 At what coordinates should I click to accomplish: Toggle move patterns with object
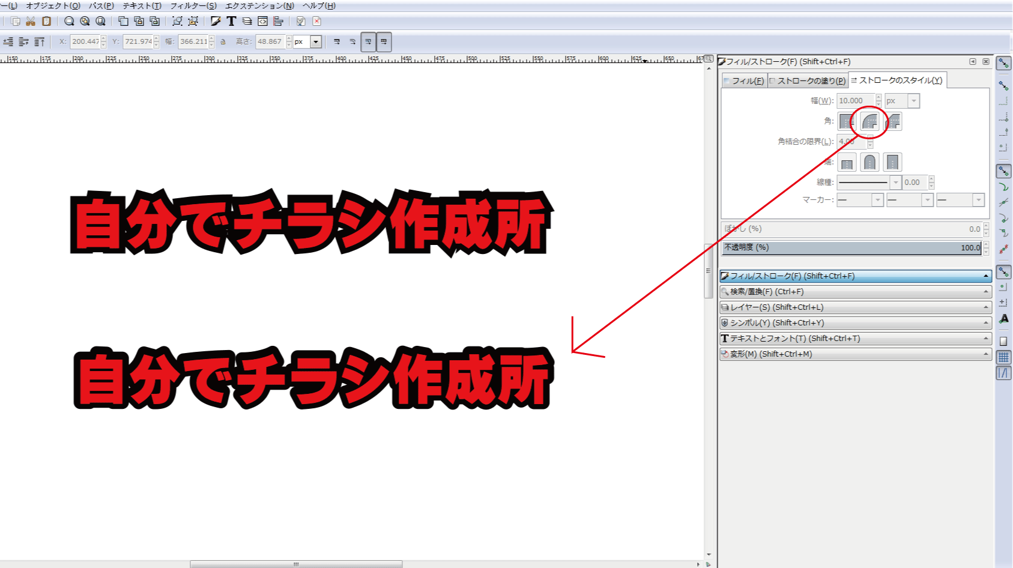pyautogui.click(x=384, y=42)
